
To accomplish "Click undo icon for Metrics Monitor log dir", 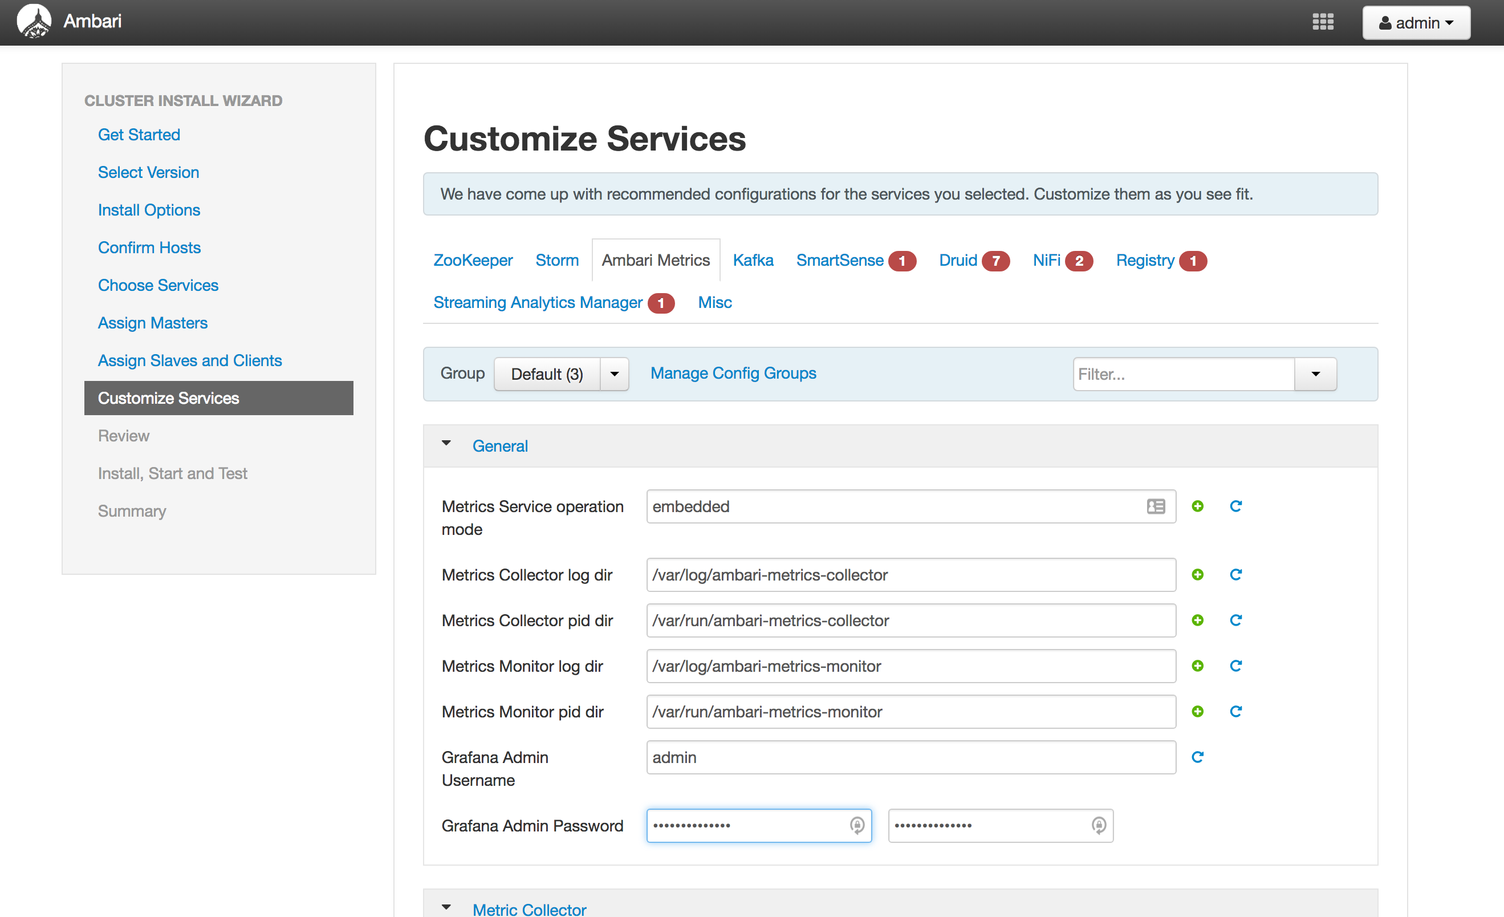I will click(1235, 666).
